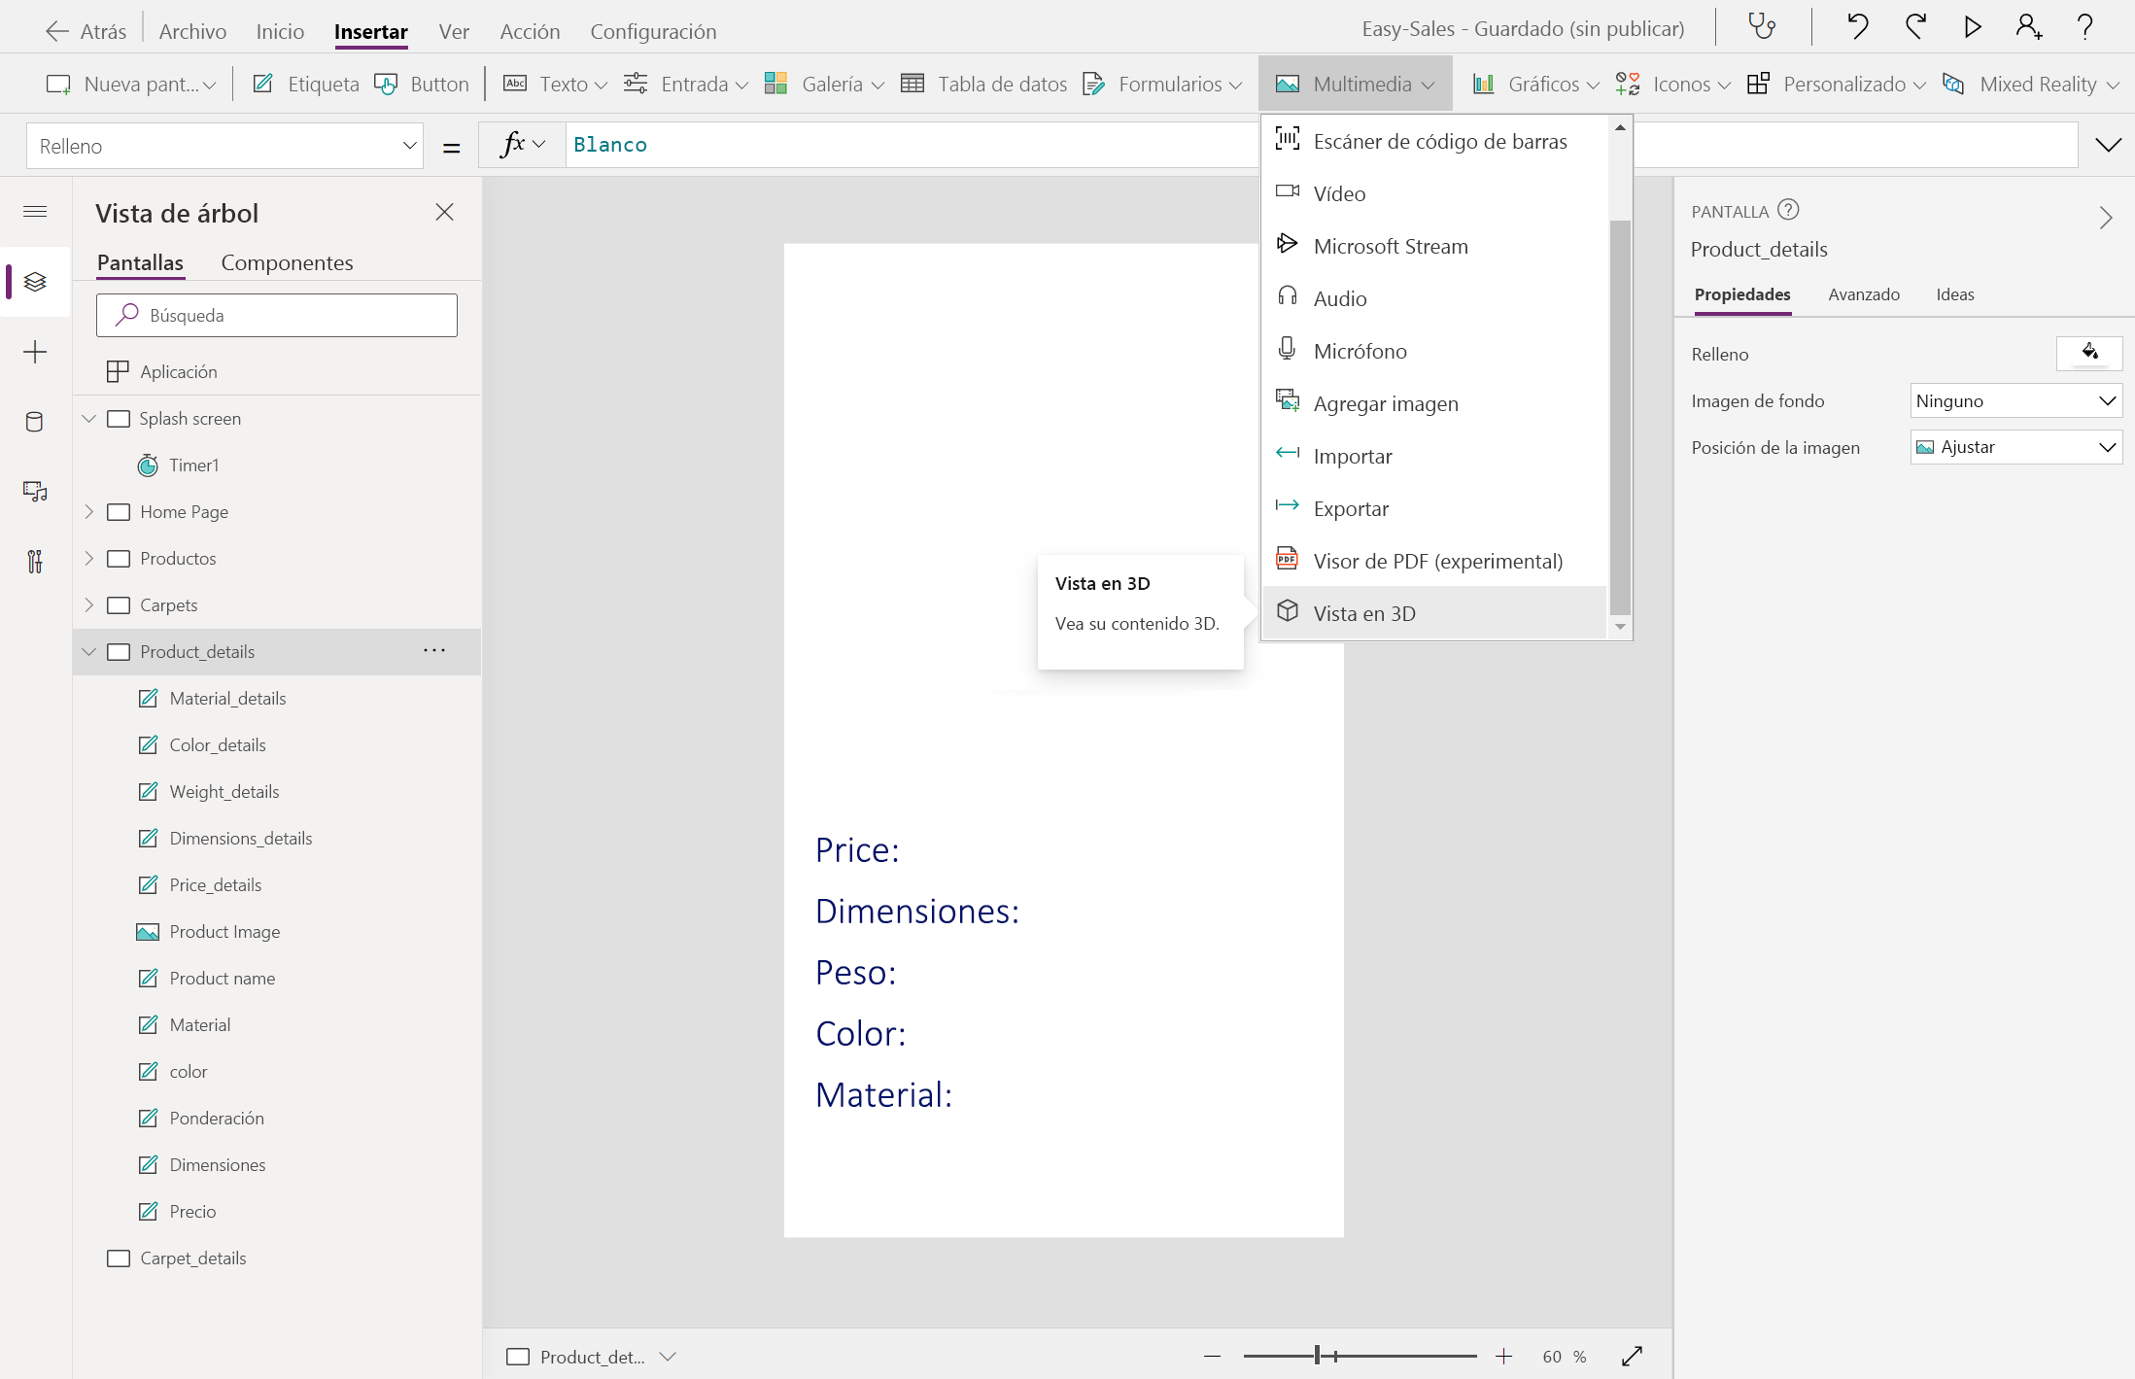This screenshot has width=2135, height=1379.
Task: Open the Avanzado properties tab
Action: [1863, 294]
